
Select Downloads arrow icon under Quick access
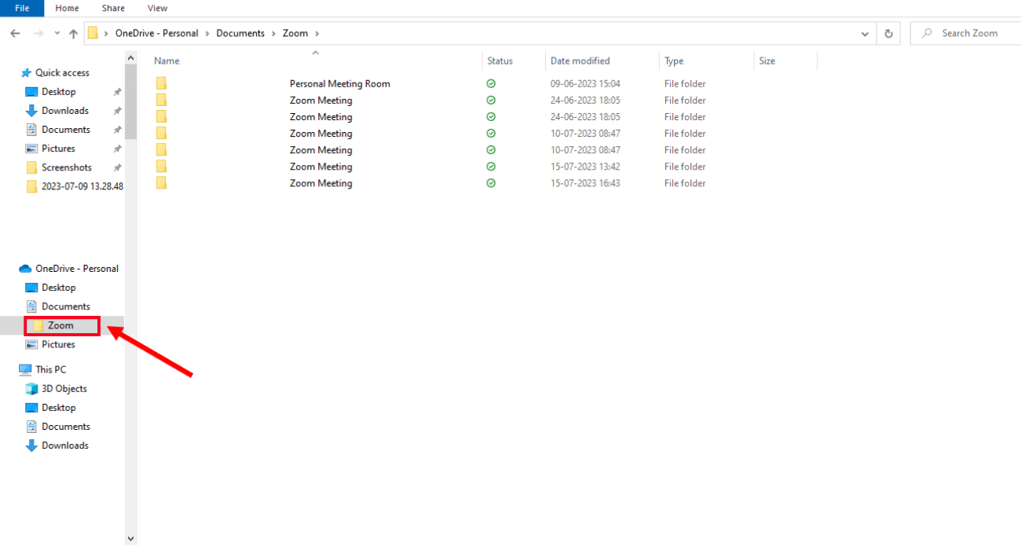pos(31,111)
